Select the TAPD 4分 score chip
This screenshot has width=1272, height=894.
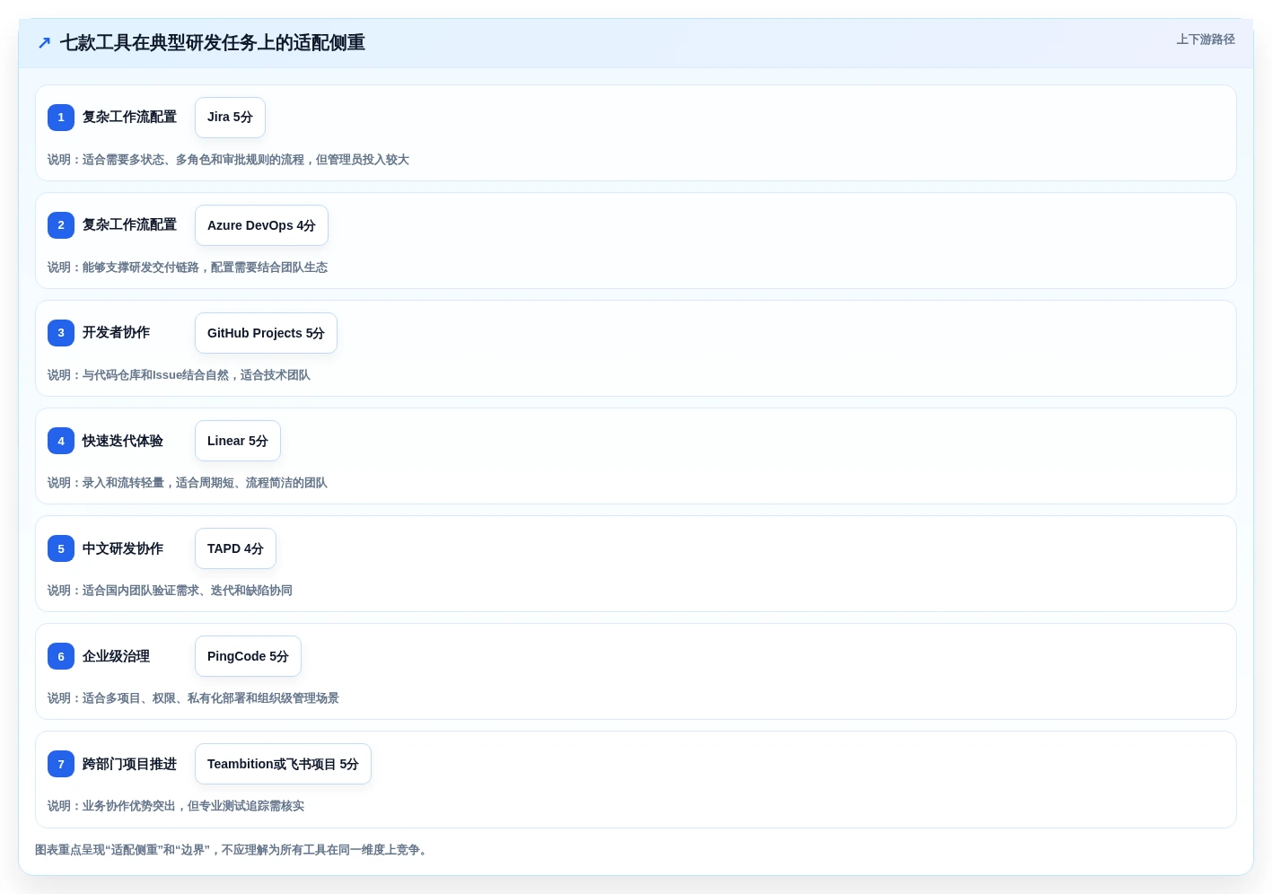coord(235,548)
